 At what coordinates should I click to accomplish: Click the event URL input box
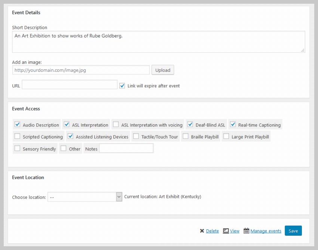70,85
